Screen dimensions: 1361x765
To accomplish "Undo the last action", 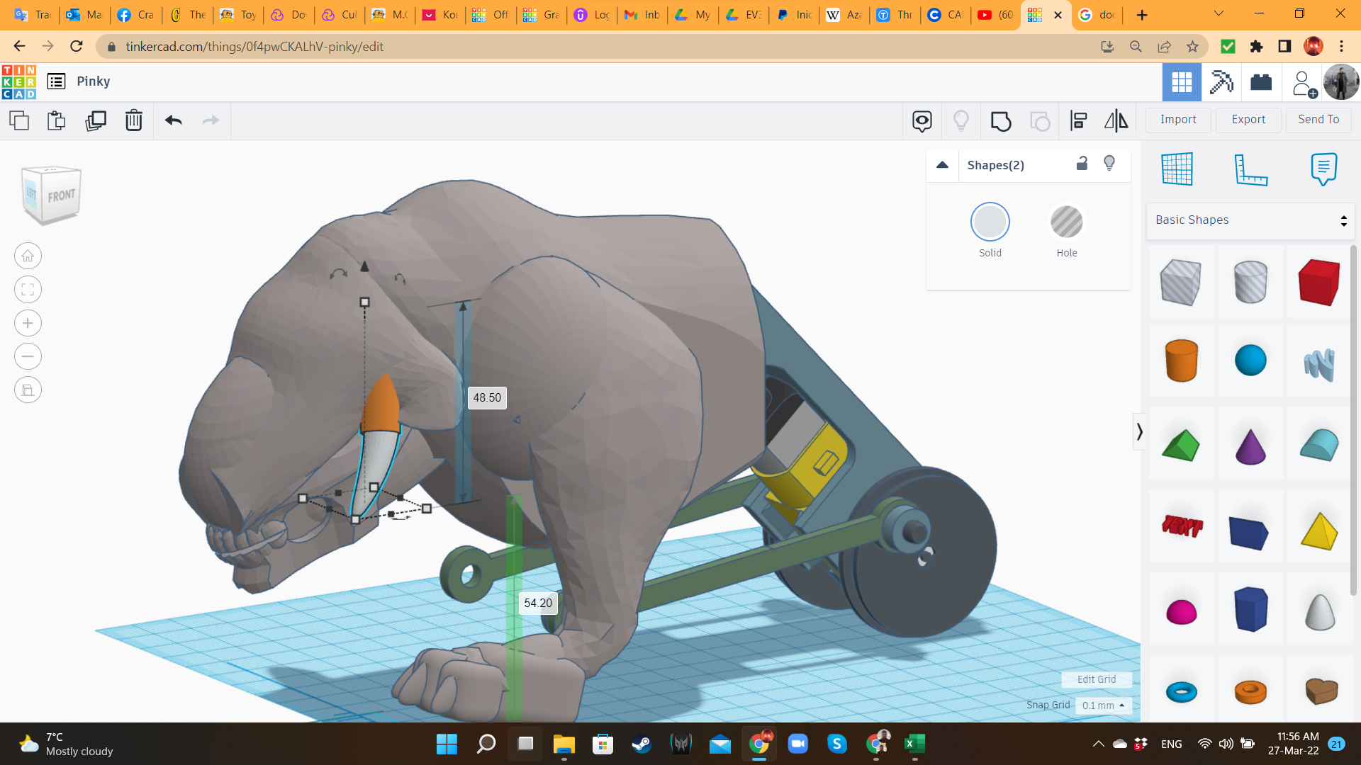I will coord(174,120).
